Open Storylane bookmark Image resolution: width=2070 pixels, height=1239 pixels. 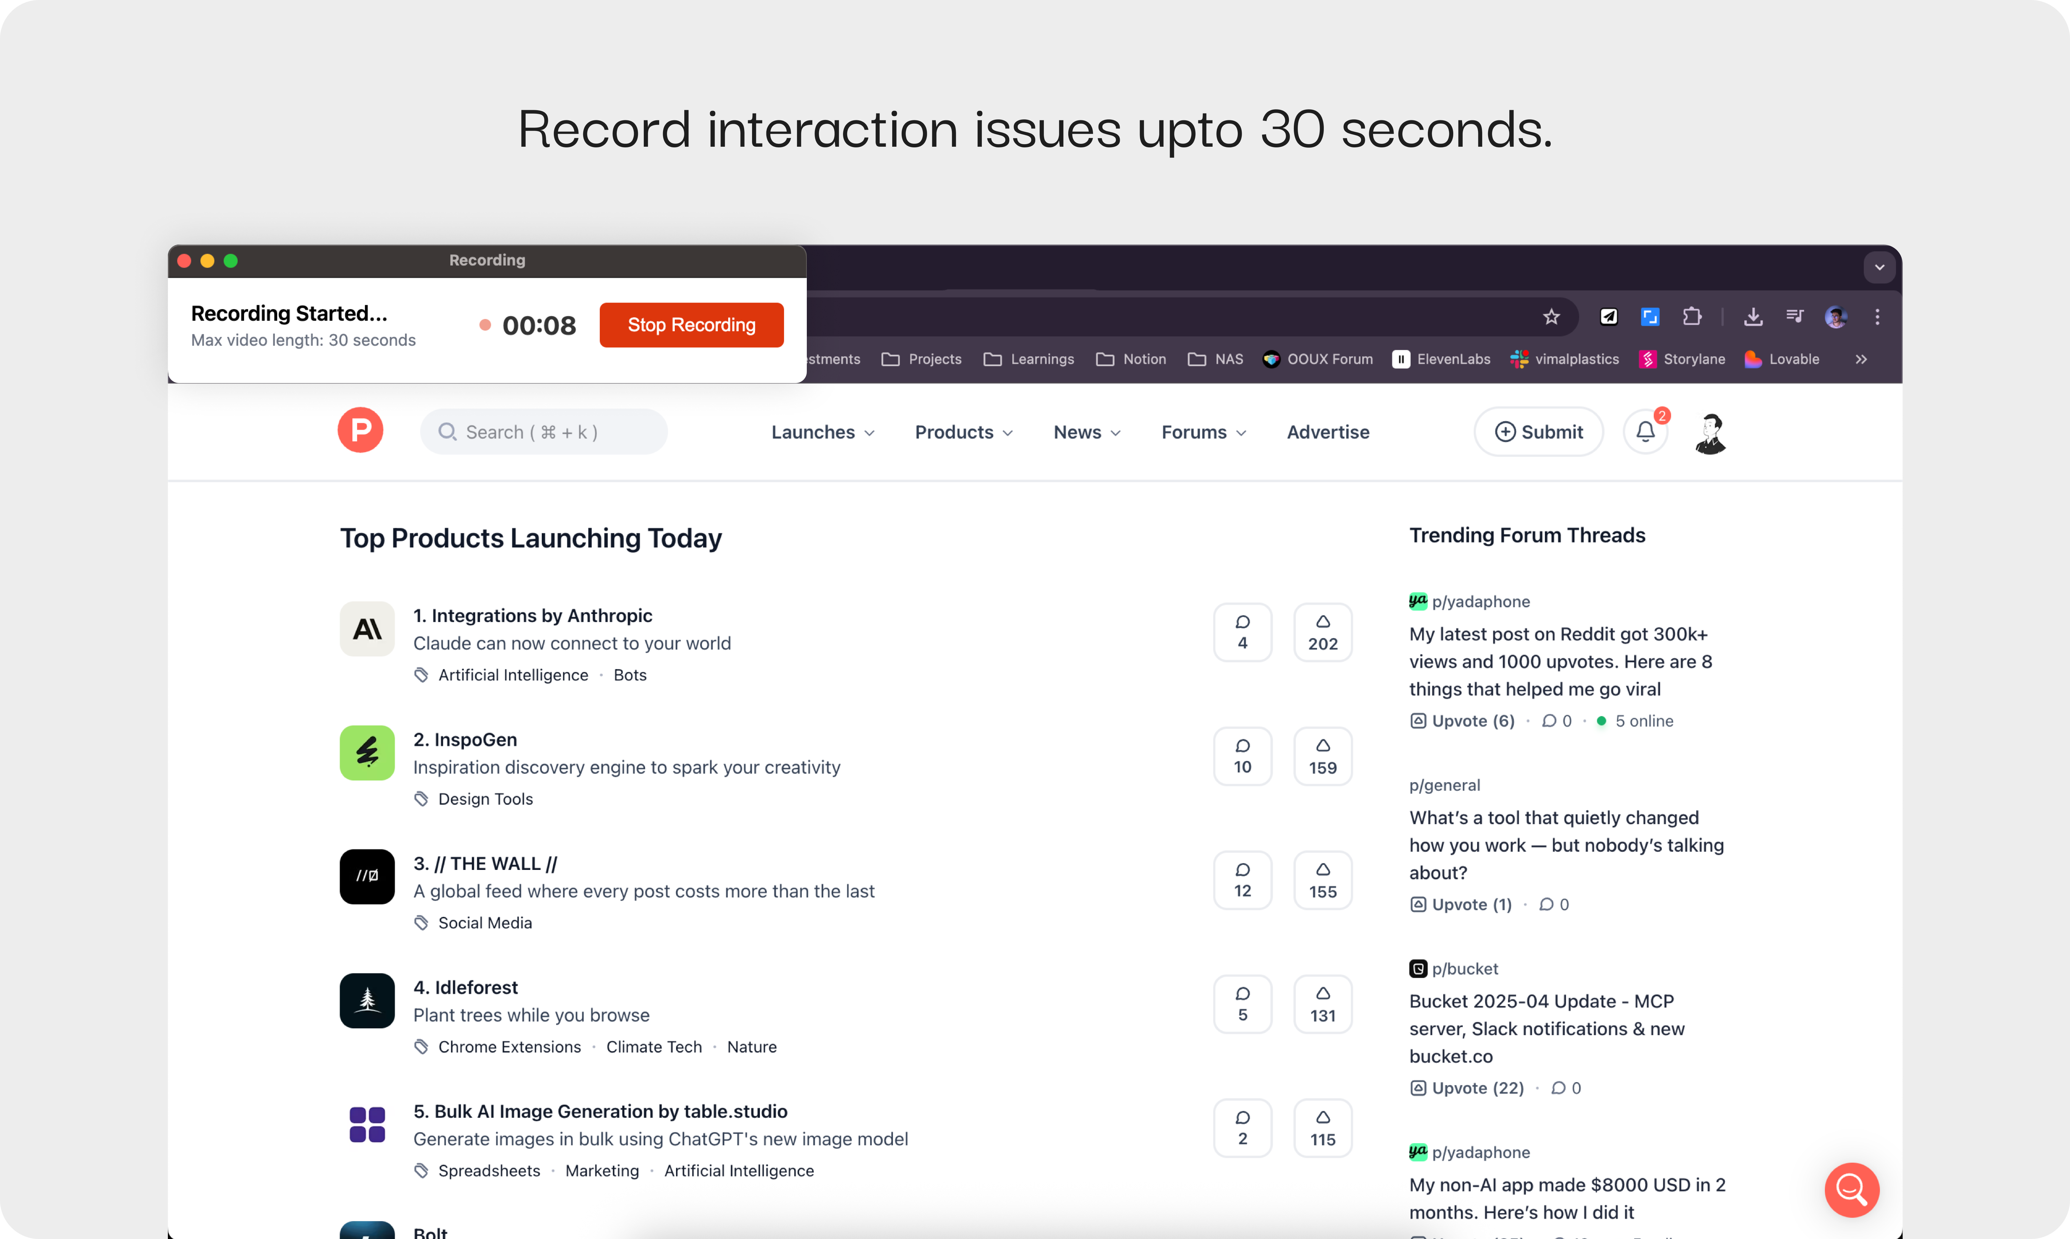click(x=1682, y=359)
